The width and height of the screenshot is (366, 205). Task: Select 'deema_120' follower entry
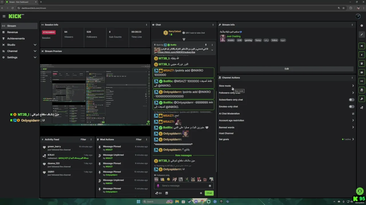[53, 163]
